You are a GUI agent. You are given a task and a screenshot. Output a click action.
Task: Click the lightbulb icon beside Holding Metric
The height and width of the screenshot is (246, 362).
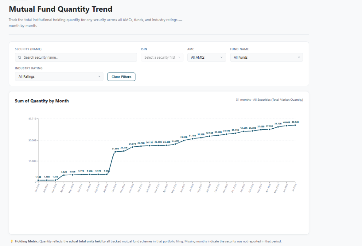click(x=12, y=241)
